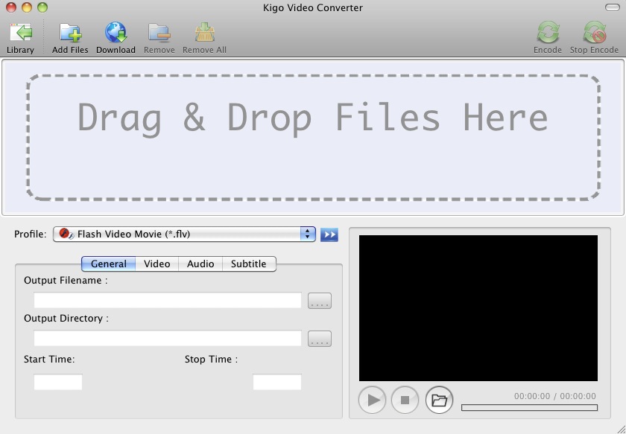This screenshot has width=626, height=434.
Task: Open folder icon below video preview
Action: click(x=439, y=400)
